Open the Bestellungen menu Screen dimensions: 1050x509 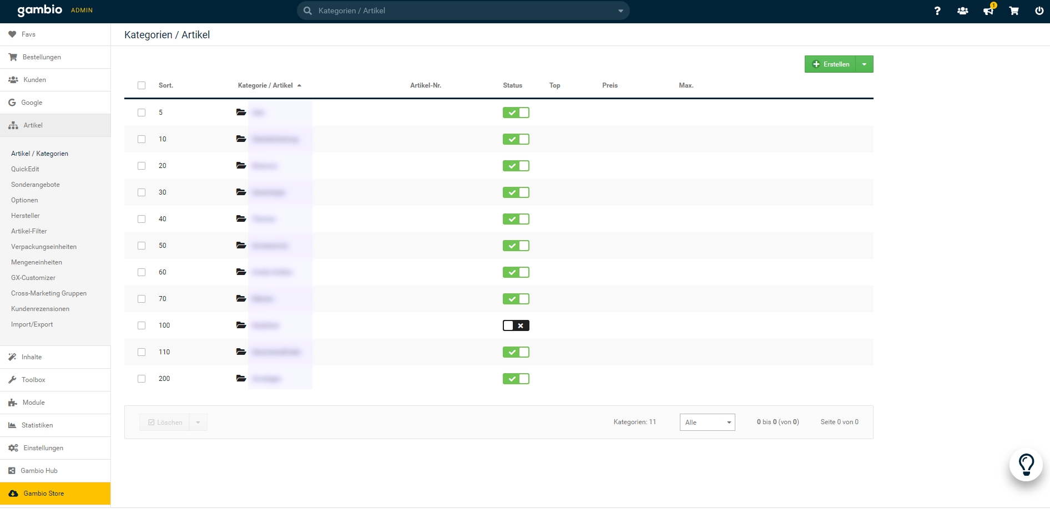(x=42, y=57)
